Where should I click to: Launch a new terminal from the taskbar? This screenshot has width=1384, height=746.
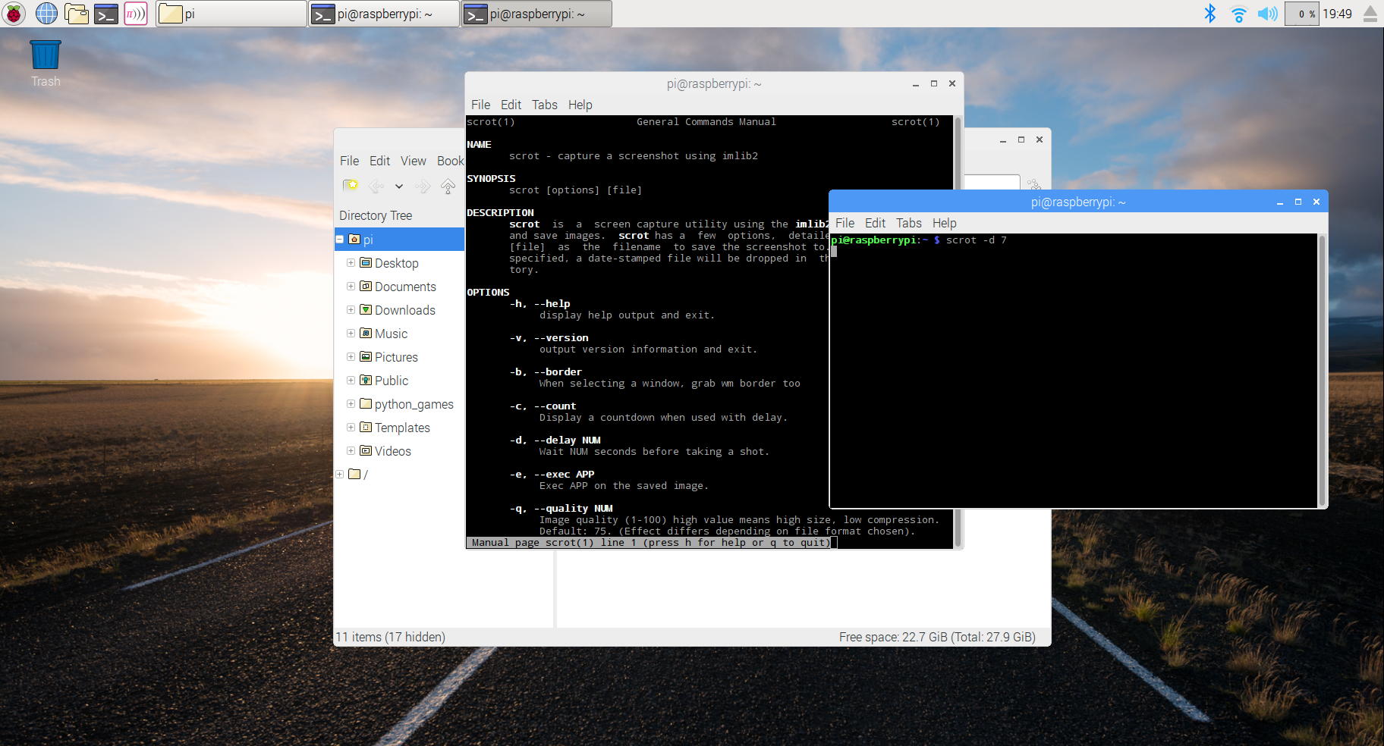106,14
